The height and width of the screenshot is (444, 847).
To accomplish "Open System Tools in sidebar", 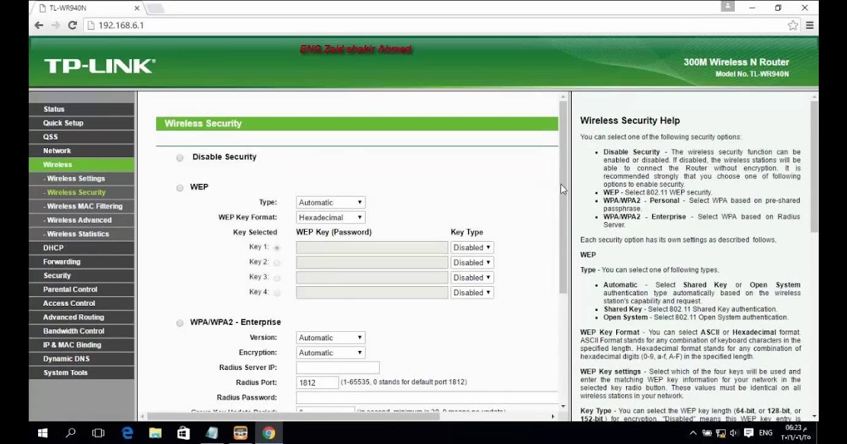I will pyautogui.click(x=82, y=373).
